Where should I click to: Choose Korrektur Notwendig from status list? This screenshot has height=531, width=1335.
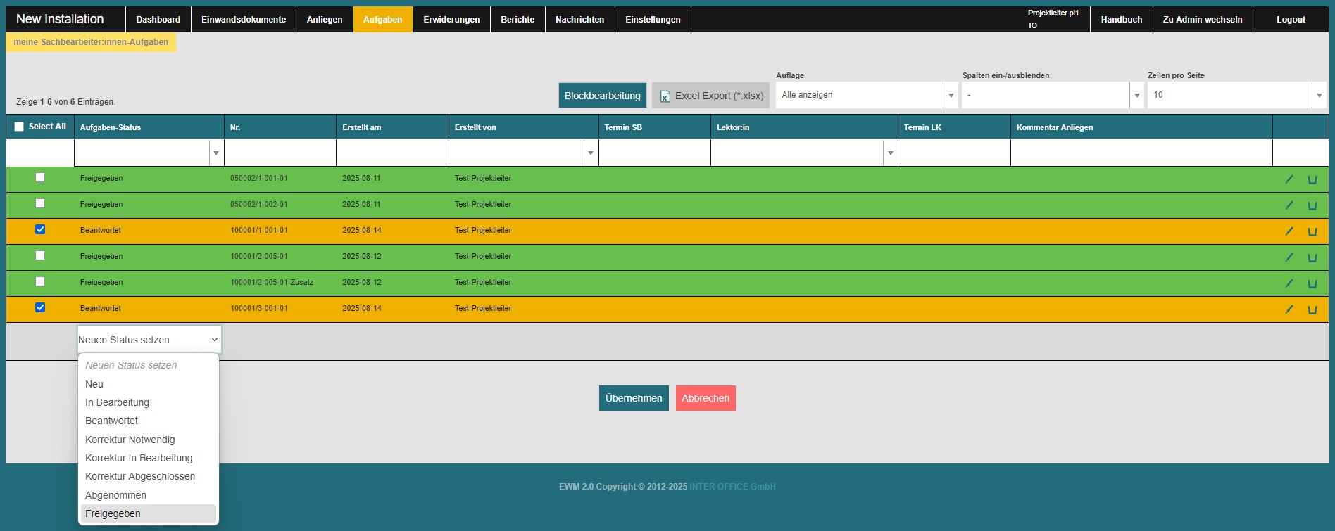point(130,440)
